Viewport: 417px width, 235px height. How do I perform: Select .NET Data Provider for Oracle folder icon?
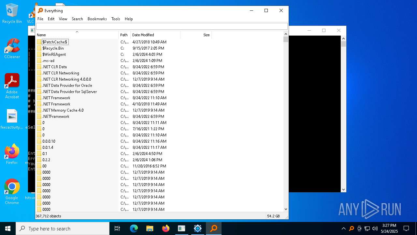pos(39,86)
